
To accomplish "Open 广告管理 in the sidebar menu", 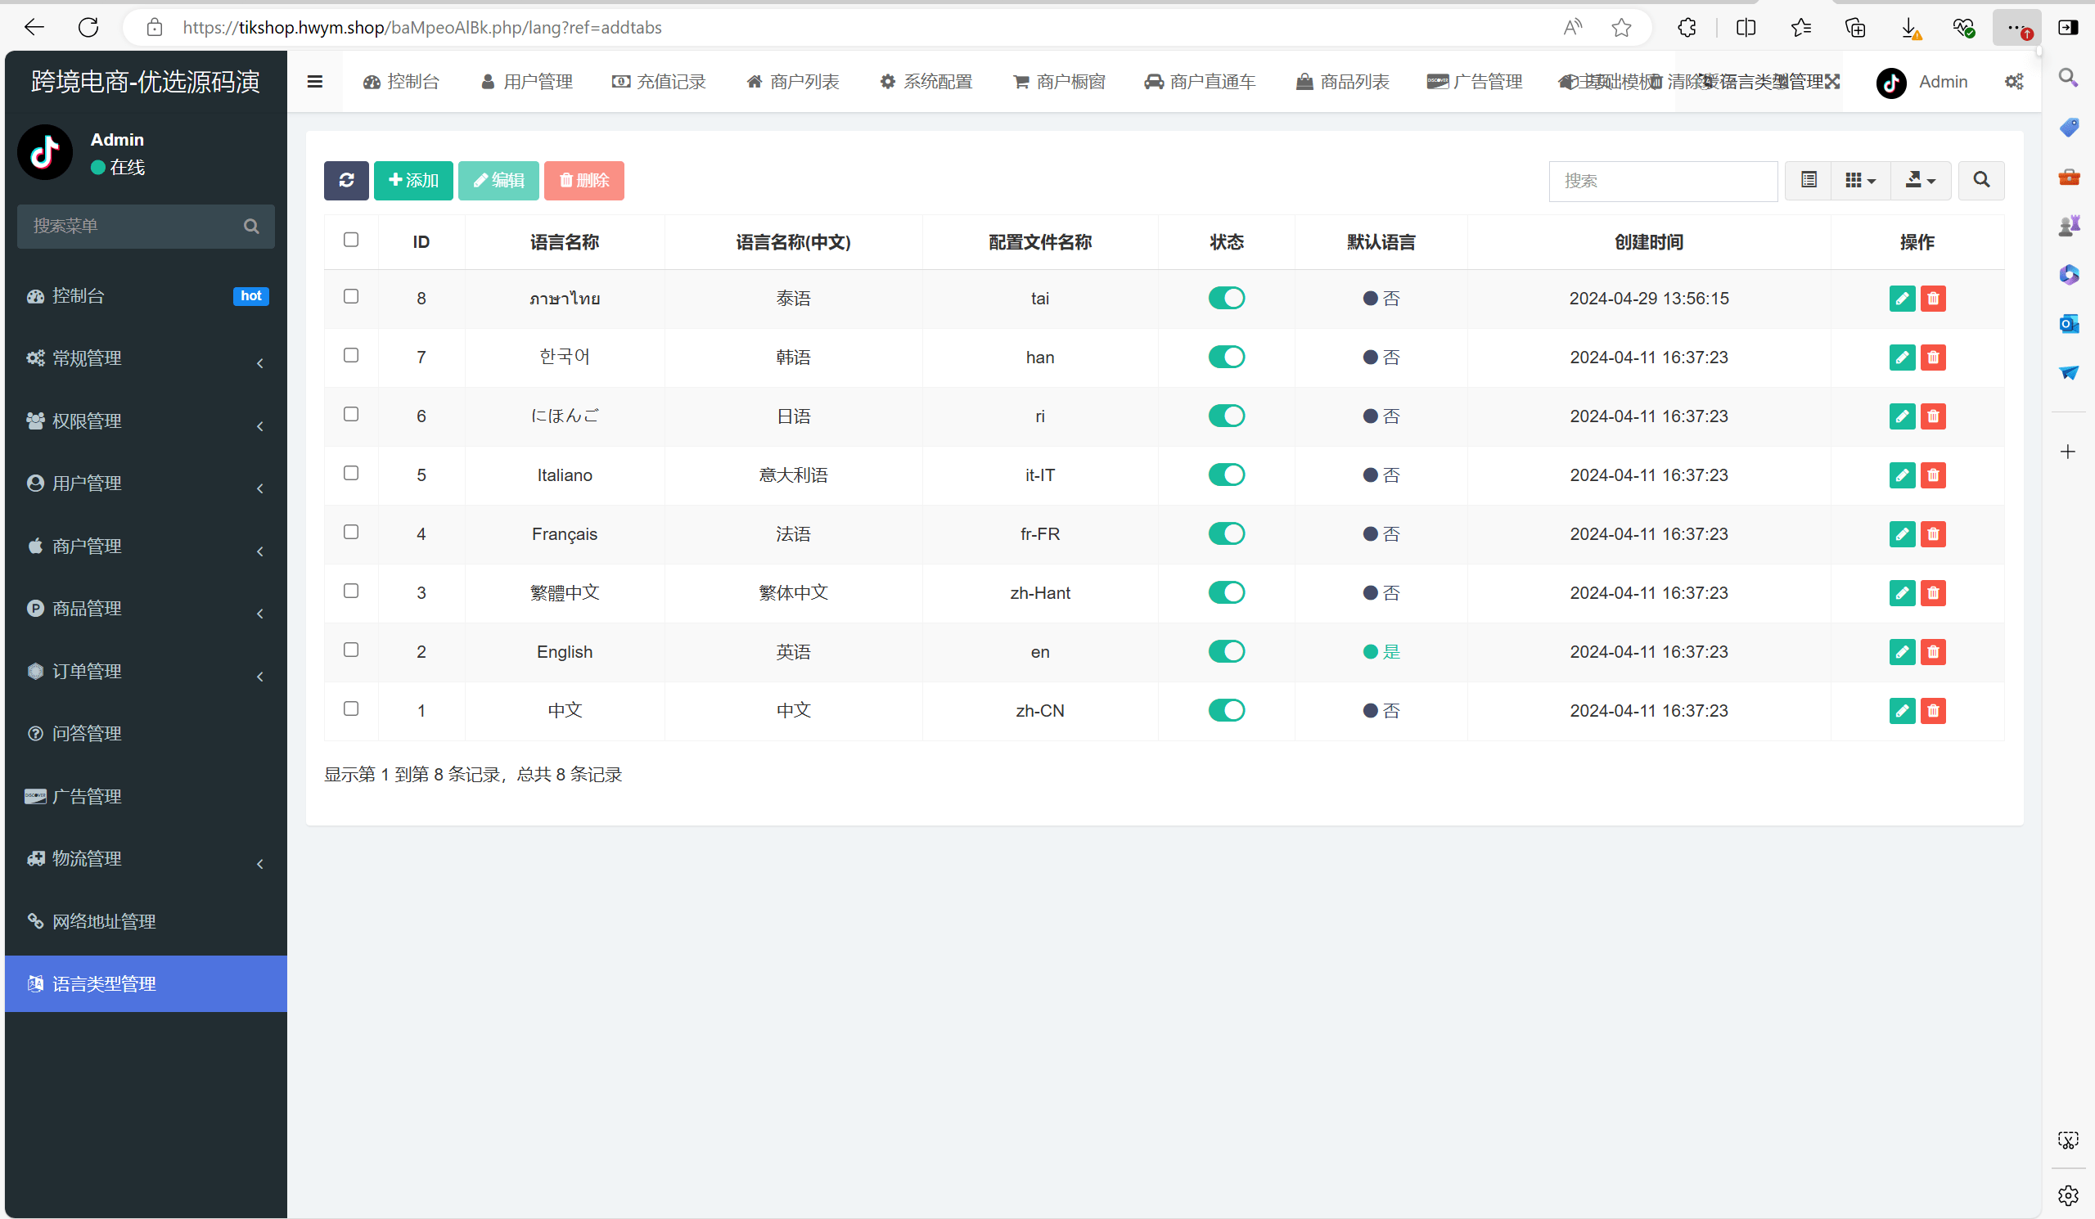I will click(88, 797).
